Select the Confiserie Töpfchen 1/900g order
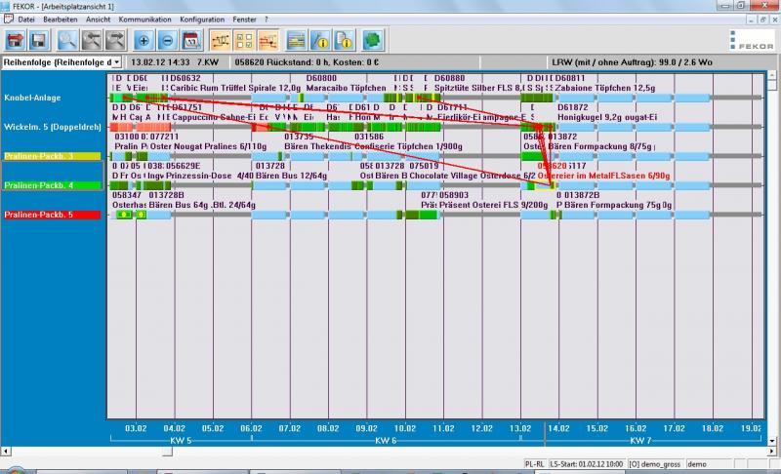 [x=408, y=146]
